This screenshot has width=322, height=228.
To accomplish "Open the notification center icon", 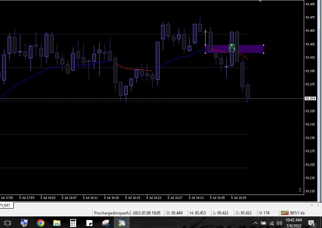I will click(311, 223).
